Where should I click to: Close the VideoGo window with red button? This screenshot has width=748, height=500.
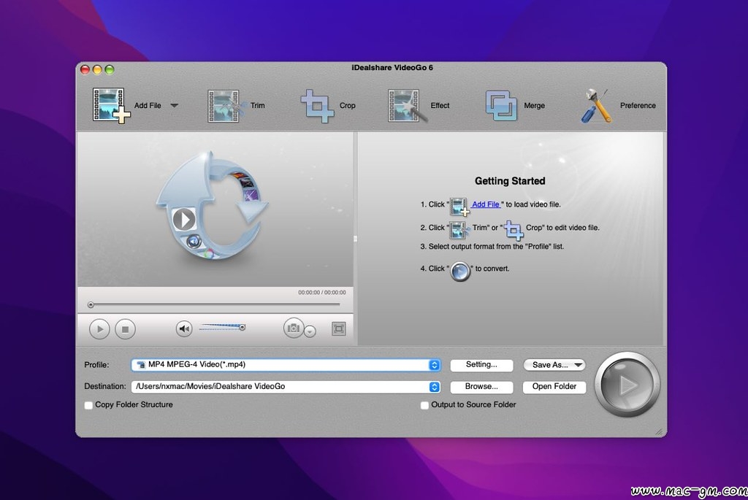[85, 69]
